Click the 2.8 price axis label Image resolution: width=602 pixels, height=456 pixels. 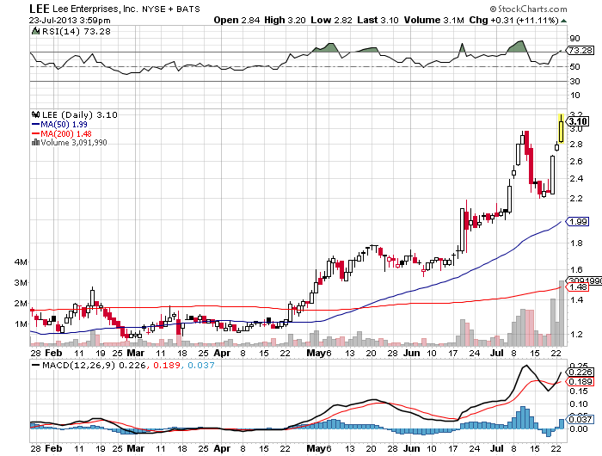[x=576, y=145]
